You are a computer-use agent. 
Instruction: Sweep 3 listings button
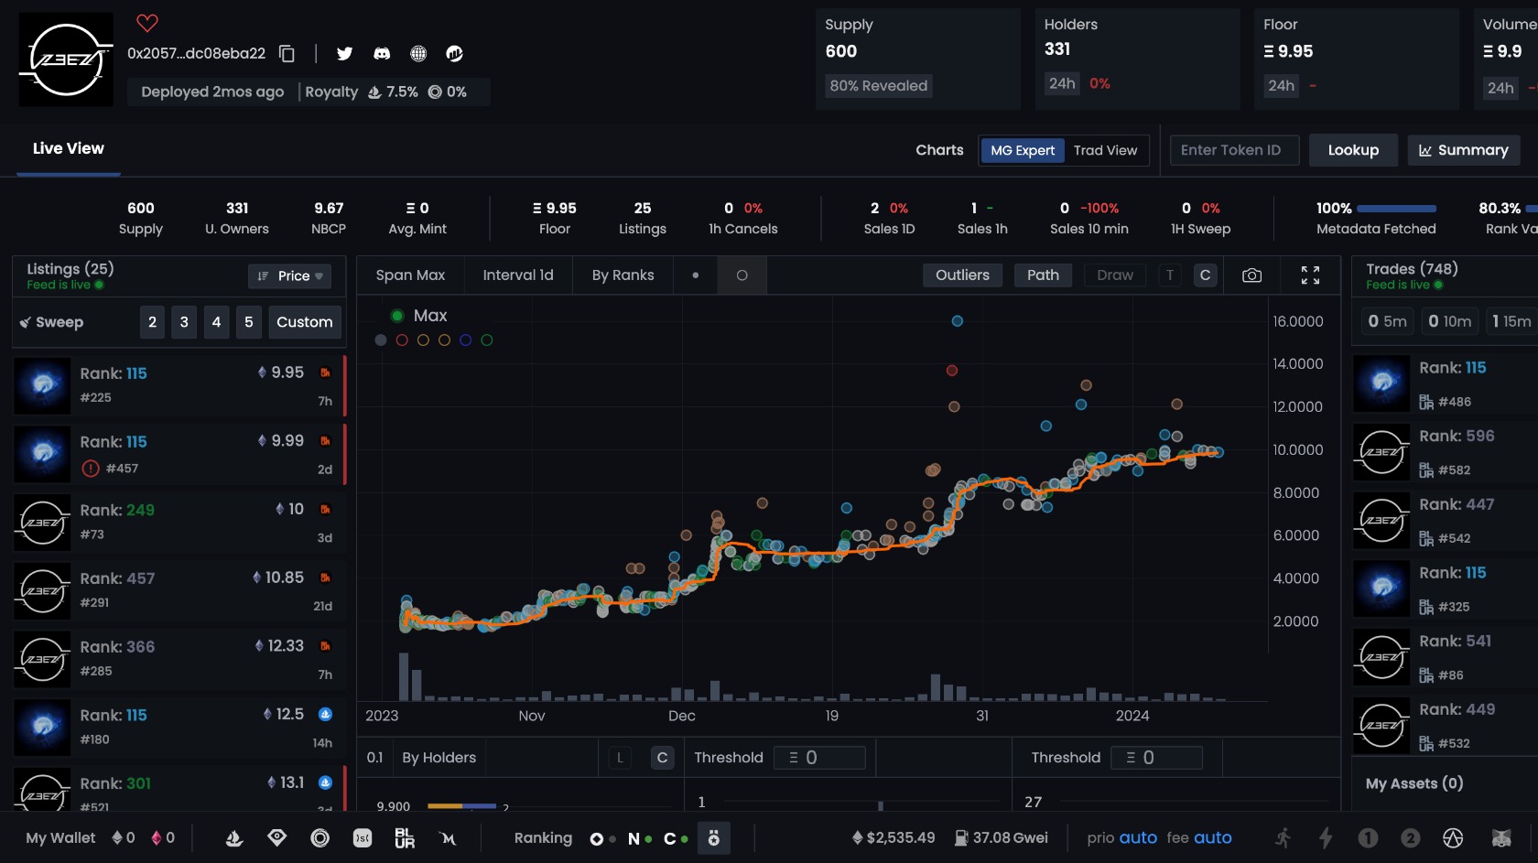tap(184, 322)
